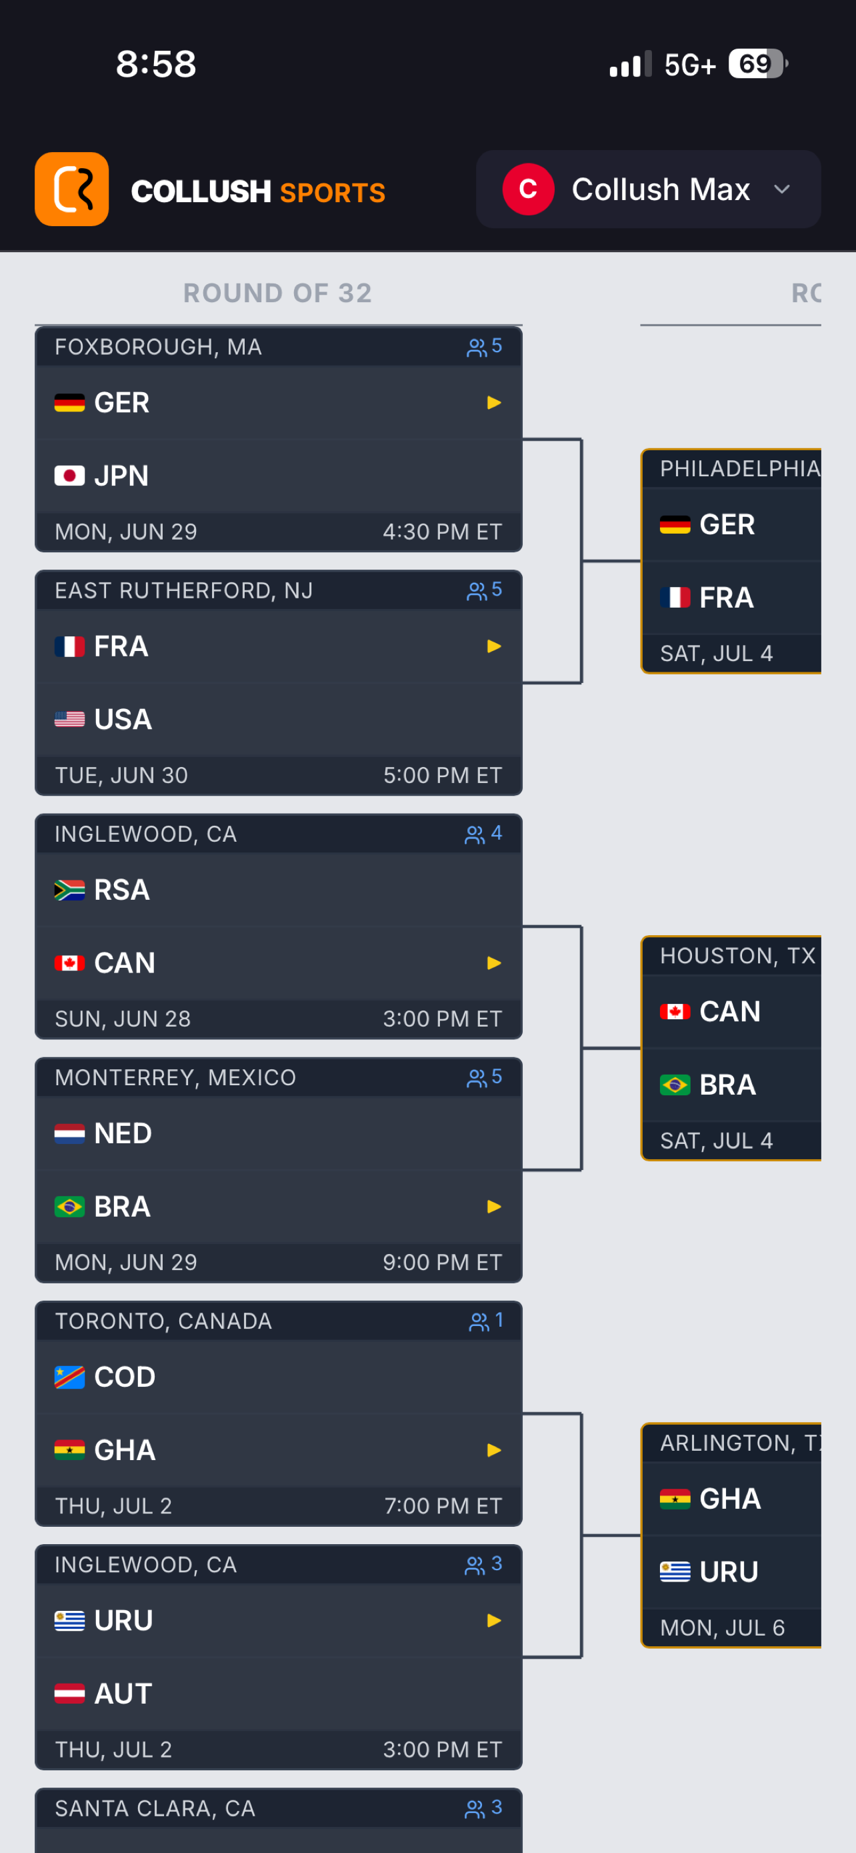This screenshot has width=856, height=1853.
Task: Open participants icon on Foxborough match
Action: tap(476, 348)
